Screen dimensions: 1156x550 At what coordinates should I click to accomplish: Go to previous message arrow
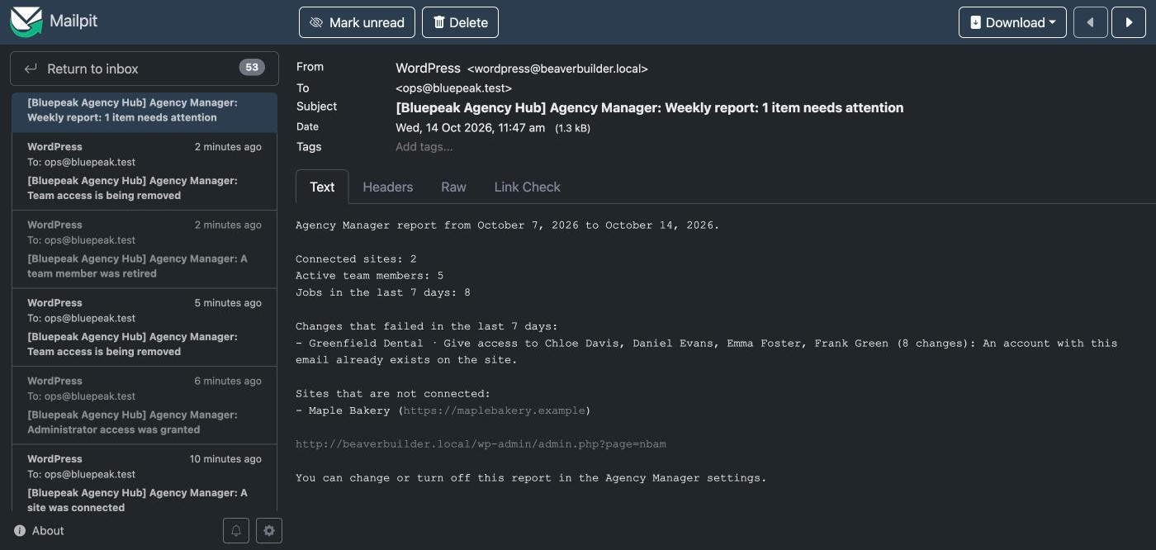click(1090, 22)
